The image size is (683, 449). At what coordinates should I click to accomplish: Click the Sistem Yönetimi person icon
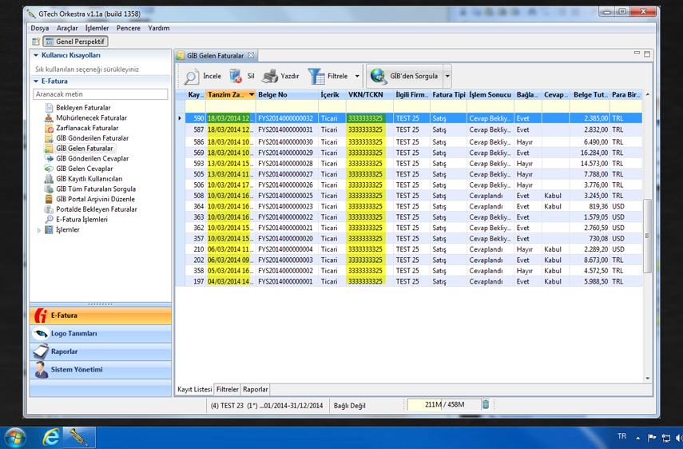click(41, 370)
